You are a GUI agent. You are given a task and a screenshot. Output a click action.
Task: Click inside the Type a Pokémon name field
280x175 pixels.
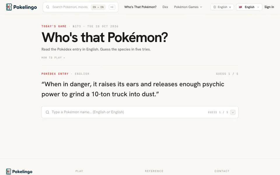pyautogui.click(x=140, y=112)
